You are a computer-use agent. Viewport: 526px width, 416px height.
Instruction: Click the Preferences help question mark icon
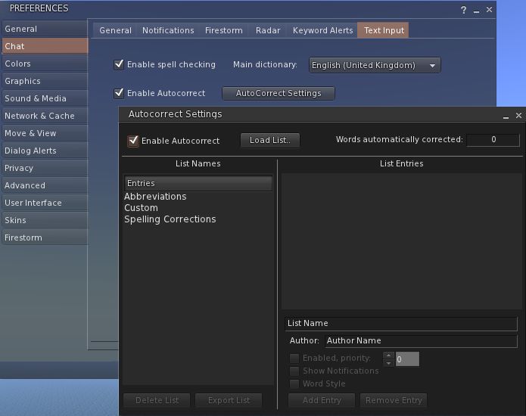(464, 10)
